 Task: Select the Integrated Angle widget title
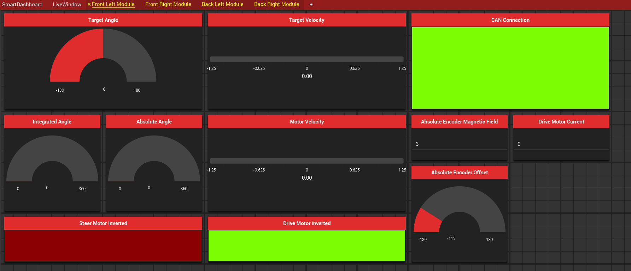pyautogui.click(x=52, y=122)
